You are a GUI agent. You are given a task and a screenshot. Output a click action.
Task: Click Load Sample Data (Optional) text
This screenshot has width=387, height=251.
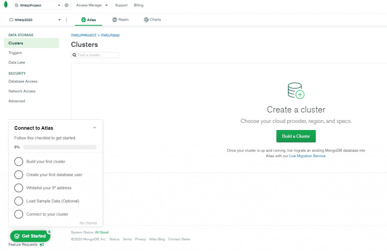tap(53, 201)
